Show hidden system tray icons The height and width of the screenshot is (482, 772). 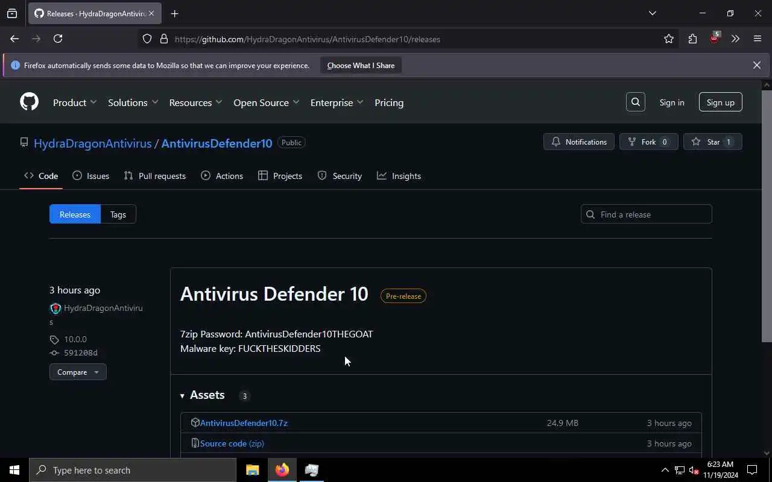click(x=665, y=470)
